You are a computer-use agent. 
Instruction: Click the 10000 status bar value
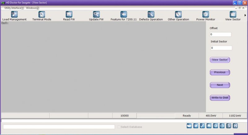(x=125, y=116)
